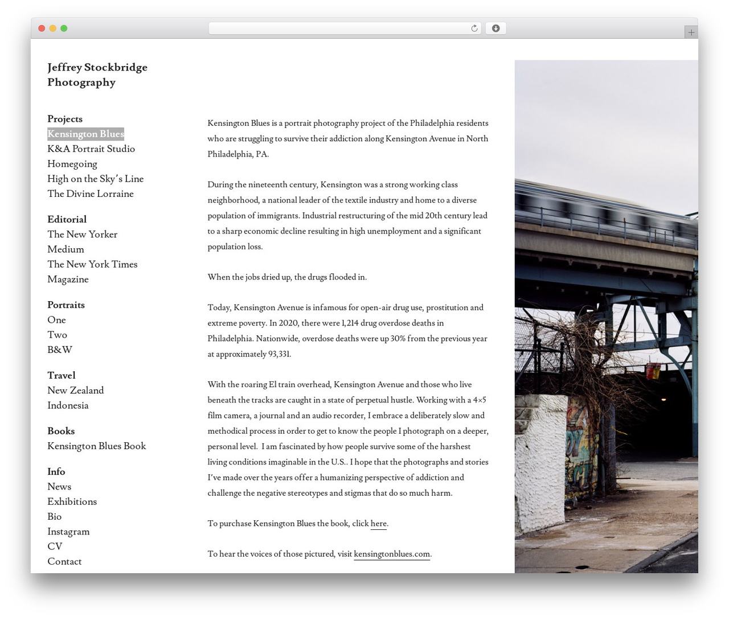View The Divine Lorraine project

pos(91,194)
